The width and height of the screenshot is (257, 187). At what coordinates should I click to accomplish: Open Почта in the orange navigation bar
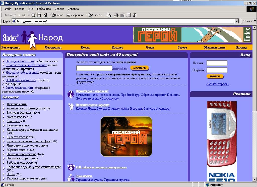click(85, 48)
